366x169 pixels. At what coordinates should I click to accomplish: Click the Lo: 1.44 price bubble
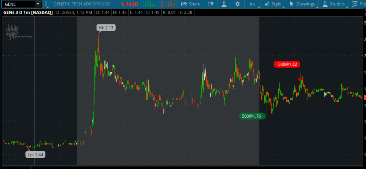coord(35,154)
